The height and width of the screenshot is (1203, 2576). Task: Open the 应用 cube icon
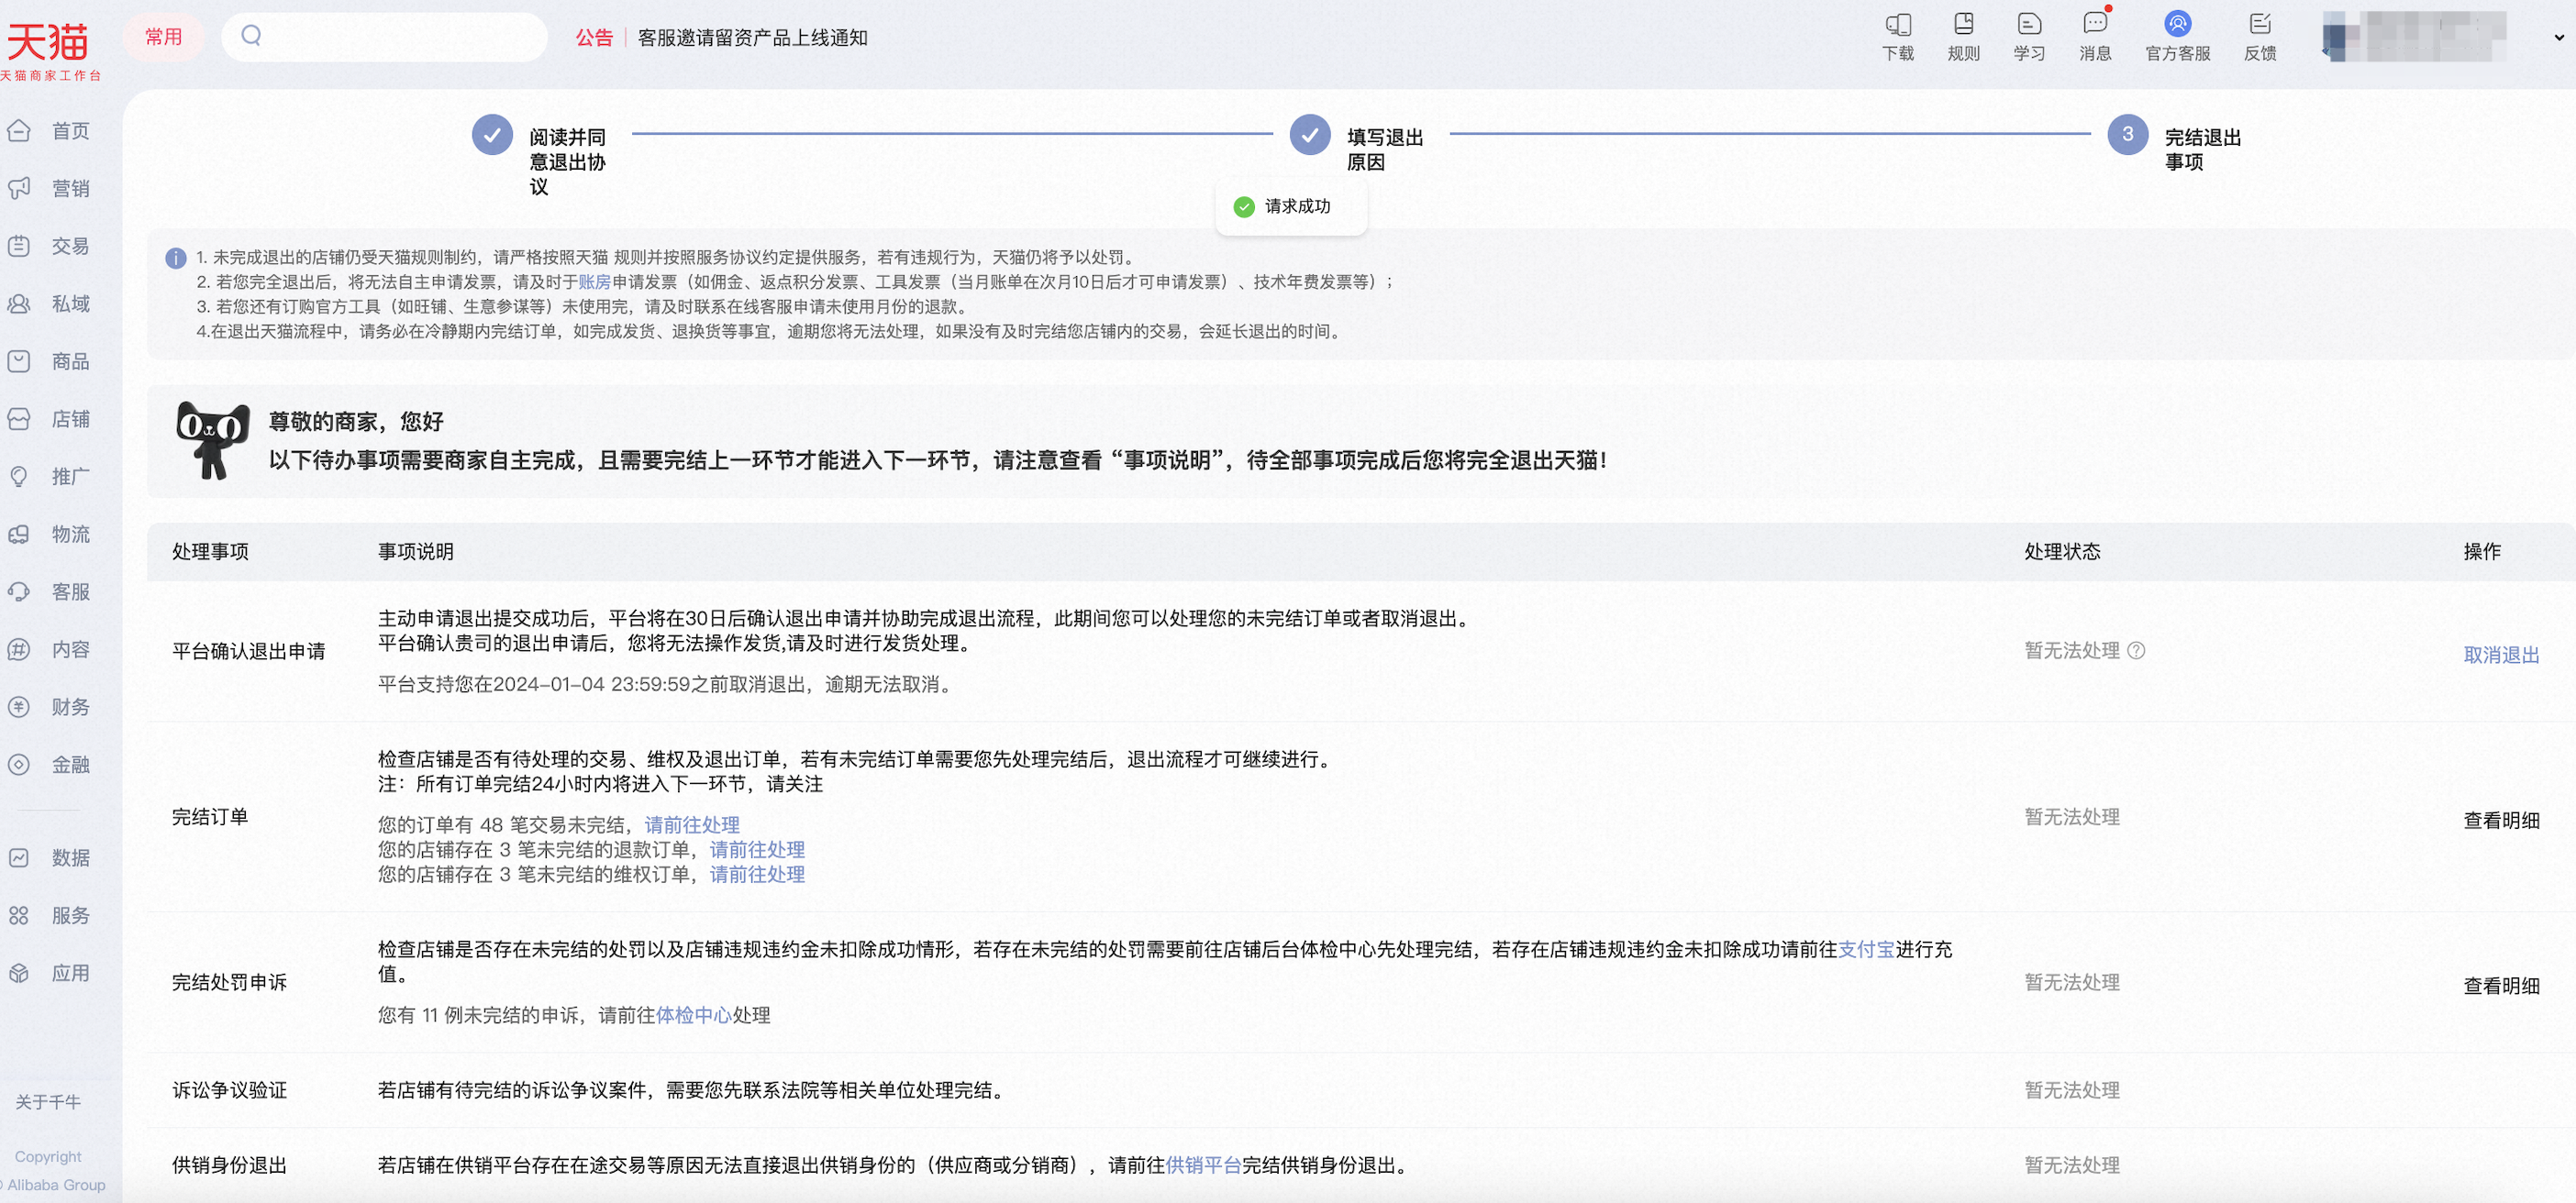(19, 972)
